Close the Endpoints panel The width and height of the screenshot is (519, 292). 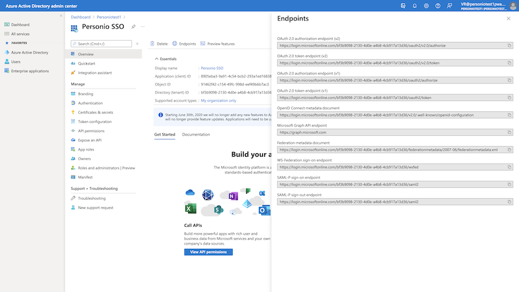point(509,19)
